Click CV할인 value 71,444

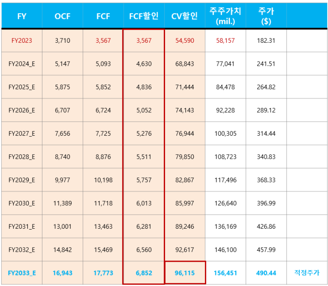click(185, 87)
